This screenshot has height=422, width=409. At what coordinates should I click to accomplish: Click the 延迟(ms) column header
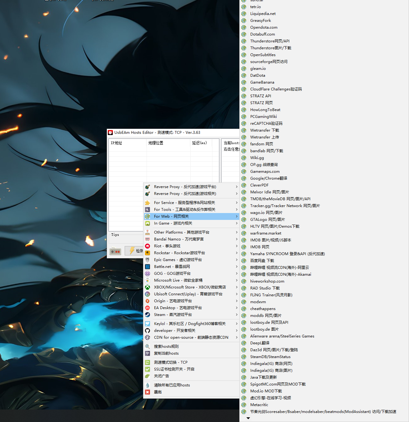coord(201,143)
